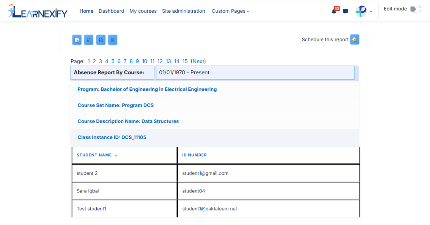Go to report page 3
430x225 pixels.
(100, 61)
